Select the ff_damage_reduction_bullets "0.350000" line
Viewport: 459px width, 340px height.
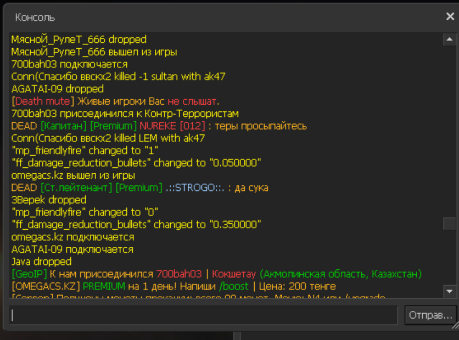pos(136,225)
